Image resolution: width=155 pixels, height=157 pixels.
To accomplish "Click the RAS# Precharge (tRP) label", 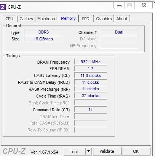I will [x=49, y=89].
